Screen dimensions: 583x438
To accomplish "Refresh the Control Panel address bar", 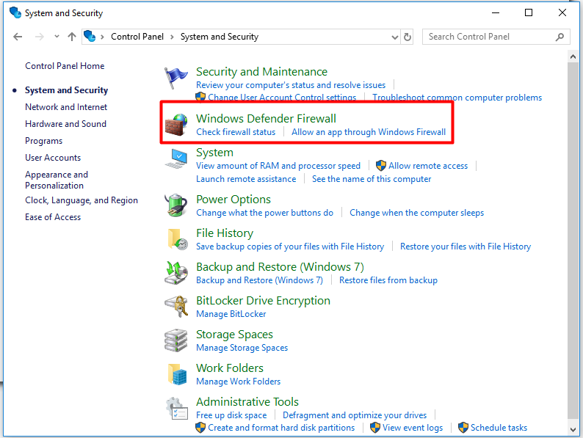I will coord(408,37).
